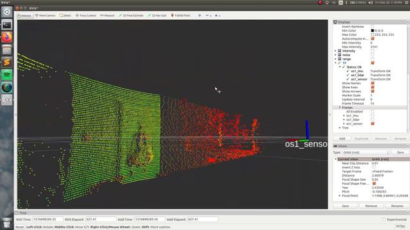The height and width of the screenshot is (230, 410).
Task: Open Ubuntu dash from the launcher
Action: tap(7, 12)
